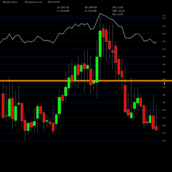Click the "BSE 524570" symbol label

54,2
